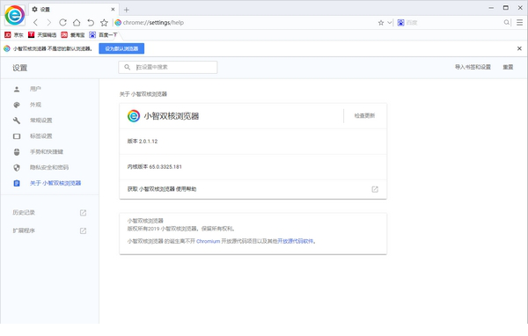
Task: Click the wrench icon in sidebar
Action: 17,121
